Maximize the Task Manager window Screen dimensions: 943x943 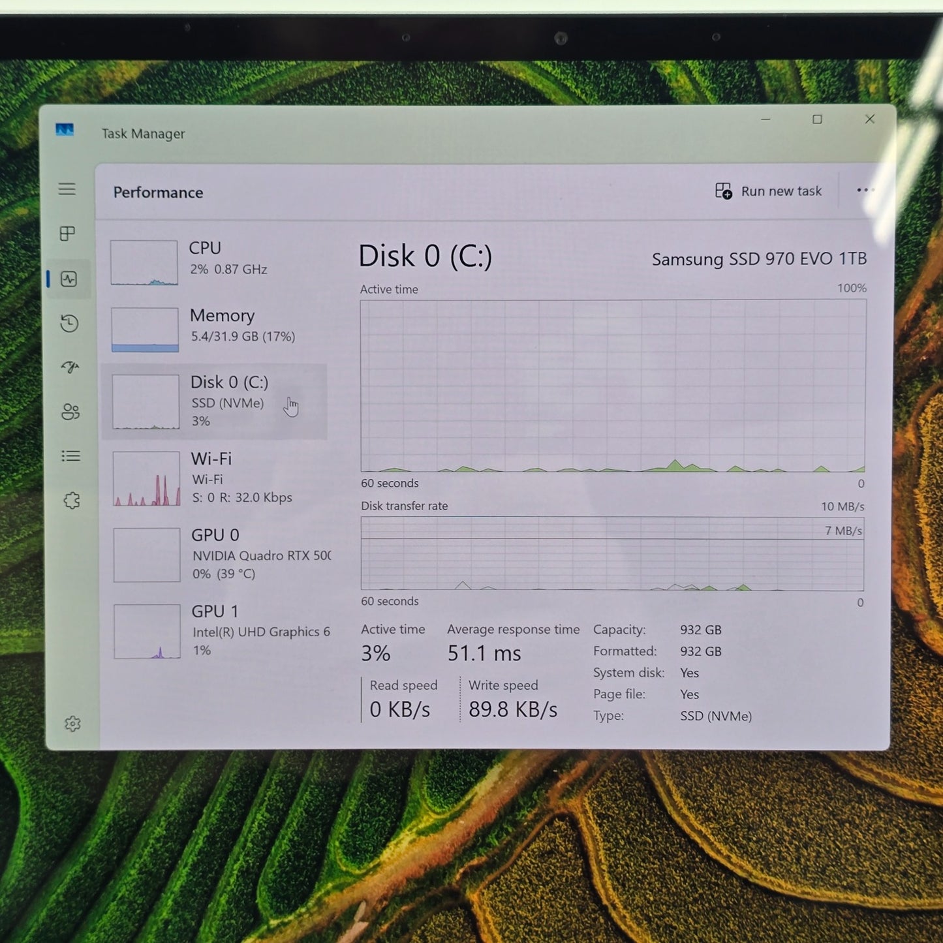tap(817, 119)
